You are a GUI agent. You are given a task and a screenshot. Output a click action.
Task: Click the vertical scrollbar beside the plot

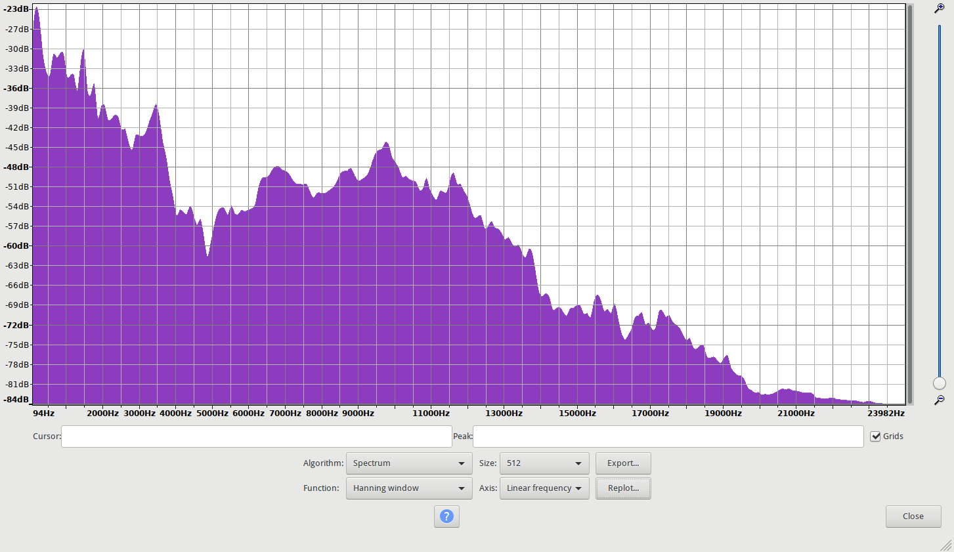coord(910,204)
